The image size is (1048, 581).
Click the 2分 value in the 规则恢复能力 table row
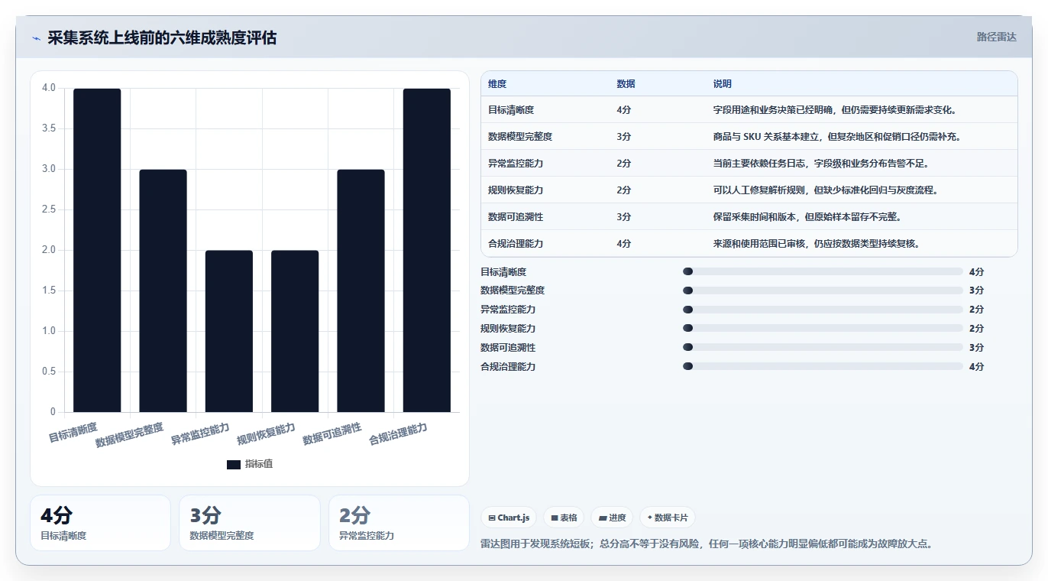[624, 190]
